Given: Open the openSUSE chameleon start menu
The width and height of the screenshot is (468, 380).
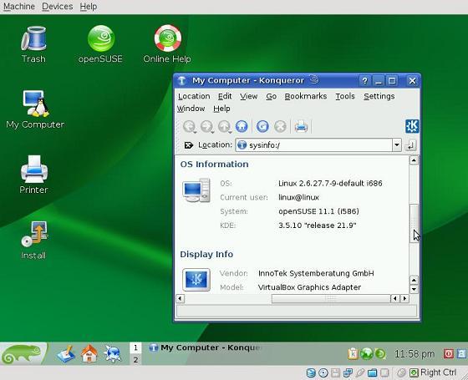Looking at the screenshot, I should coord(23,354).
